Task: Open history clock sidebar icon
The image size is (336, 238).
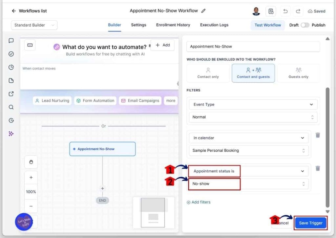Action: (11, 120)
